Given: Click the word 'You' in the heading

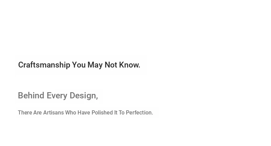Looking at the screenshot, I should click(x=79, y=65).
